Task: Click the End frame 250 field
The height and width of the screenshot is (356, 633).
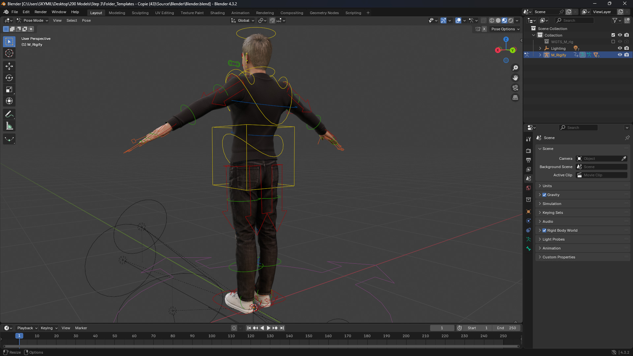Action: pyautogui.click(x=507, y=328)
